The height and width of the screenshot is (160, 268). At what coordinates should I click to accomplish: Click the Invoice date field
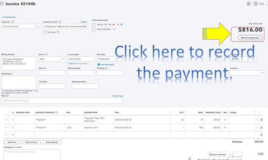(81, 59)
